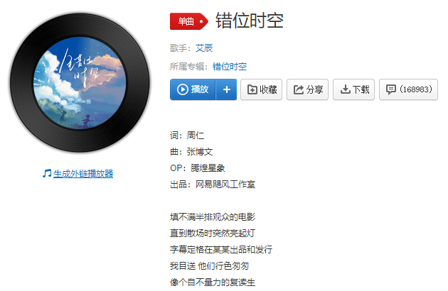Image resolution: width=448 pixels, height=291 pixels.
Task: Click the 分享 button label
Action: click(314, 89)
